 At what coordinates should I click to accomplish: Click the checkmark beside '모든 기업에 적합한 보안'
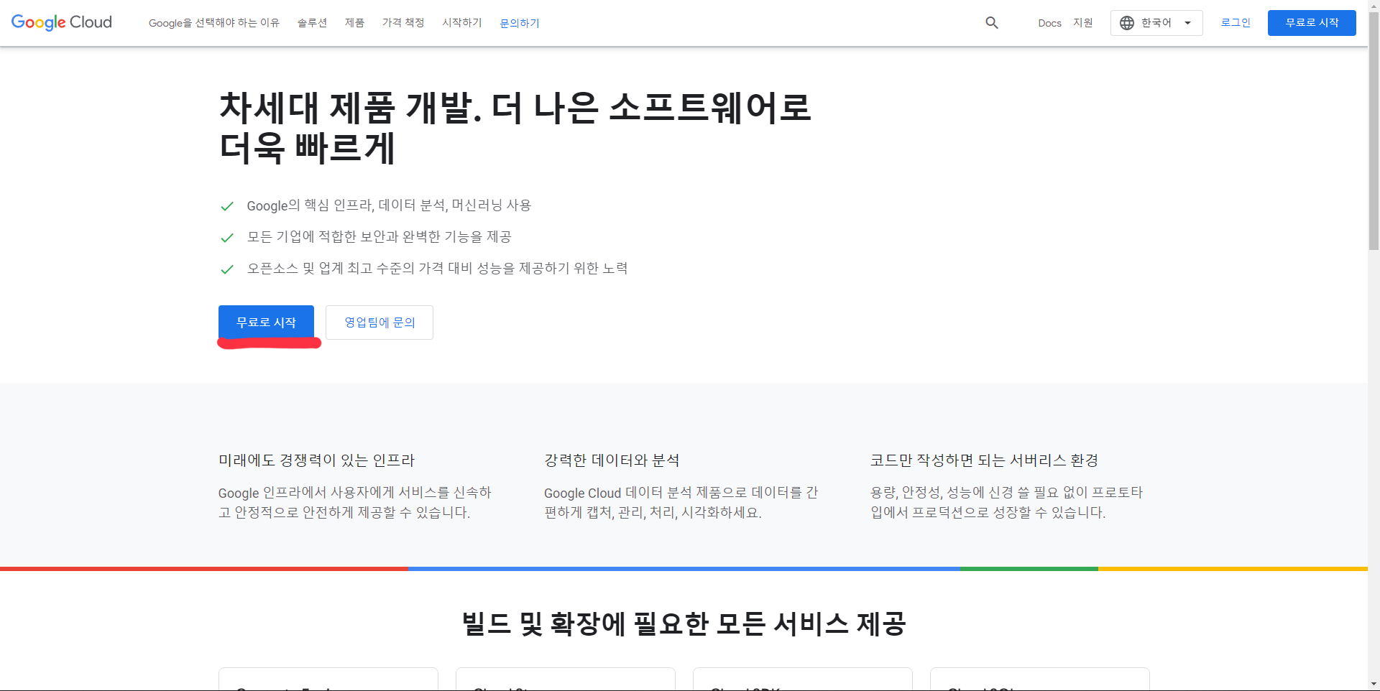pyautogui.click(x=227, y=238)
